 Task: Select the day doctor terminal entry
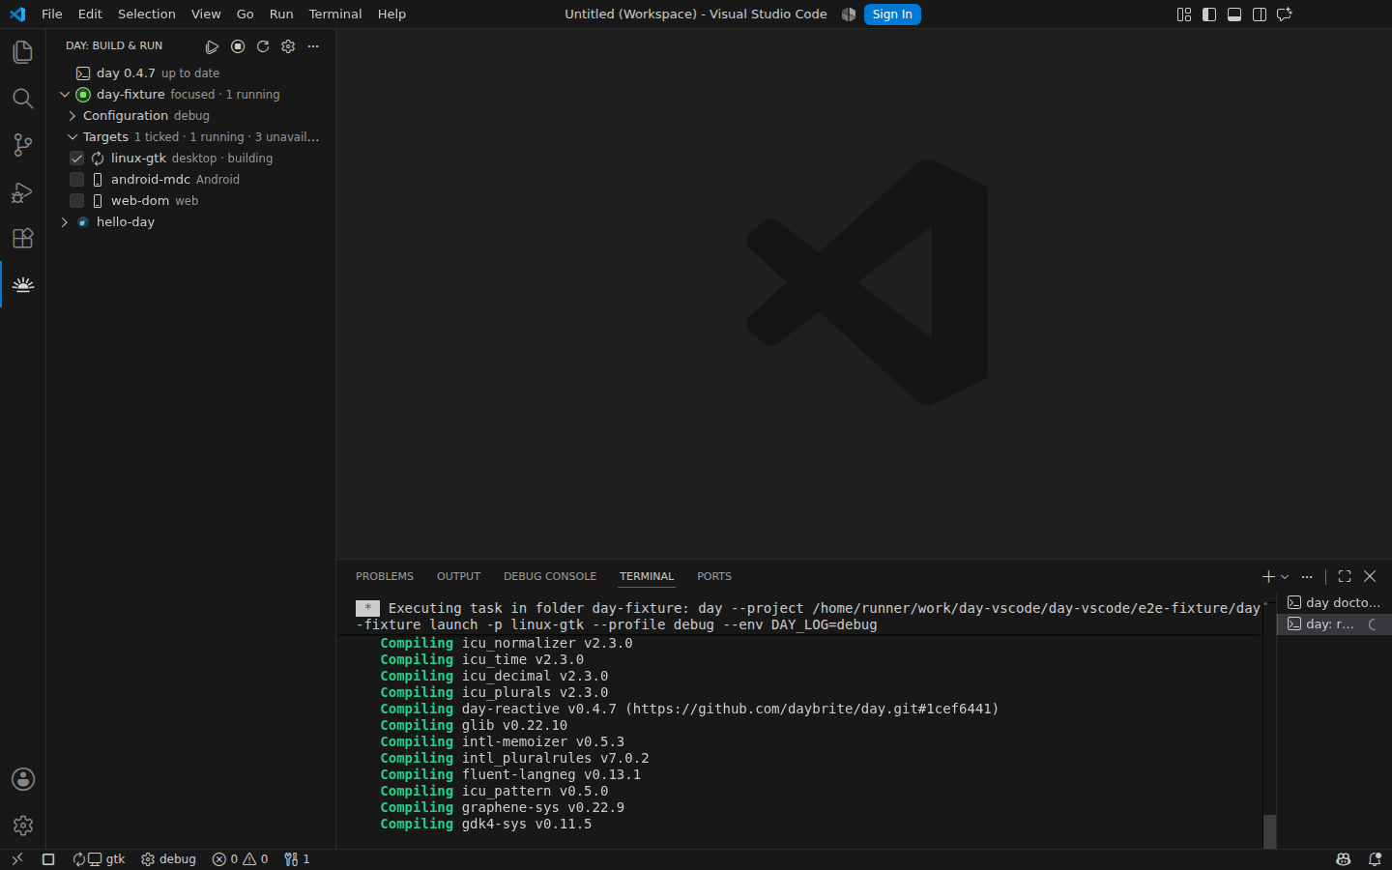(1334, 602)
